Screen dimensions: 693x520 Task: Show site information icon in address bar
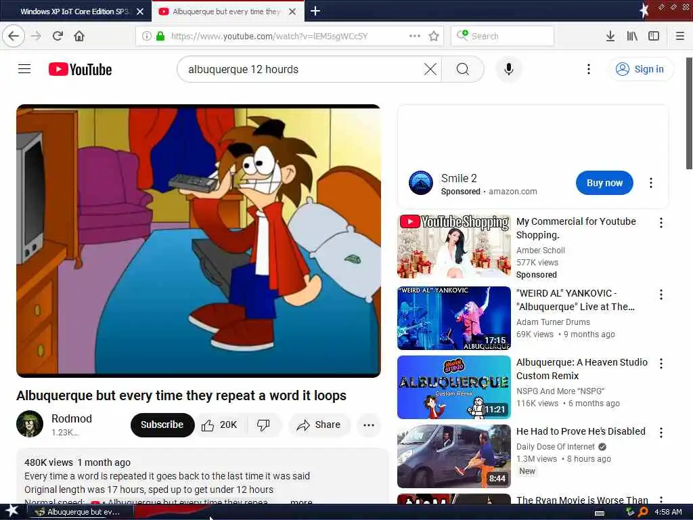(146, 36)
